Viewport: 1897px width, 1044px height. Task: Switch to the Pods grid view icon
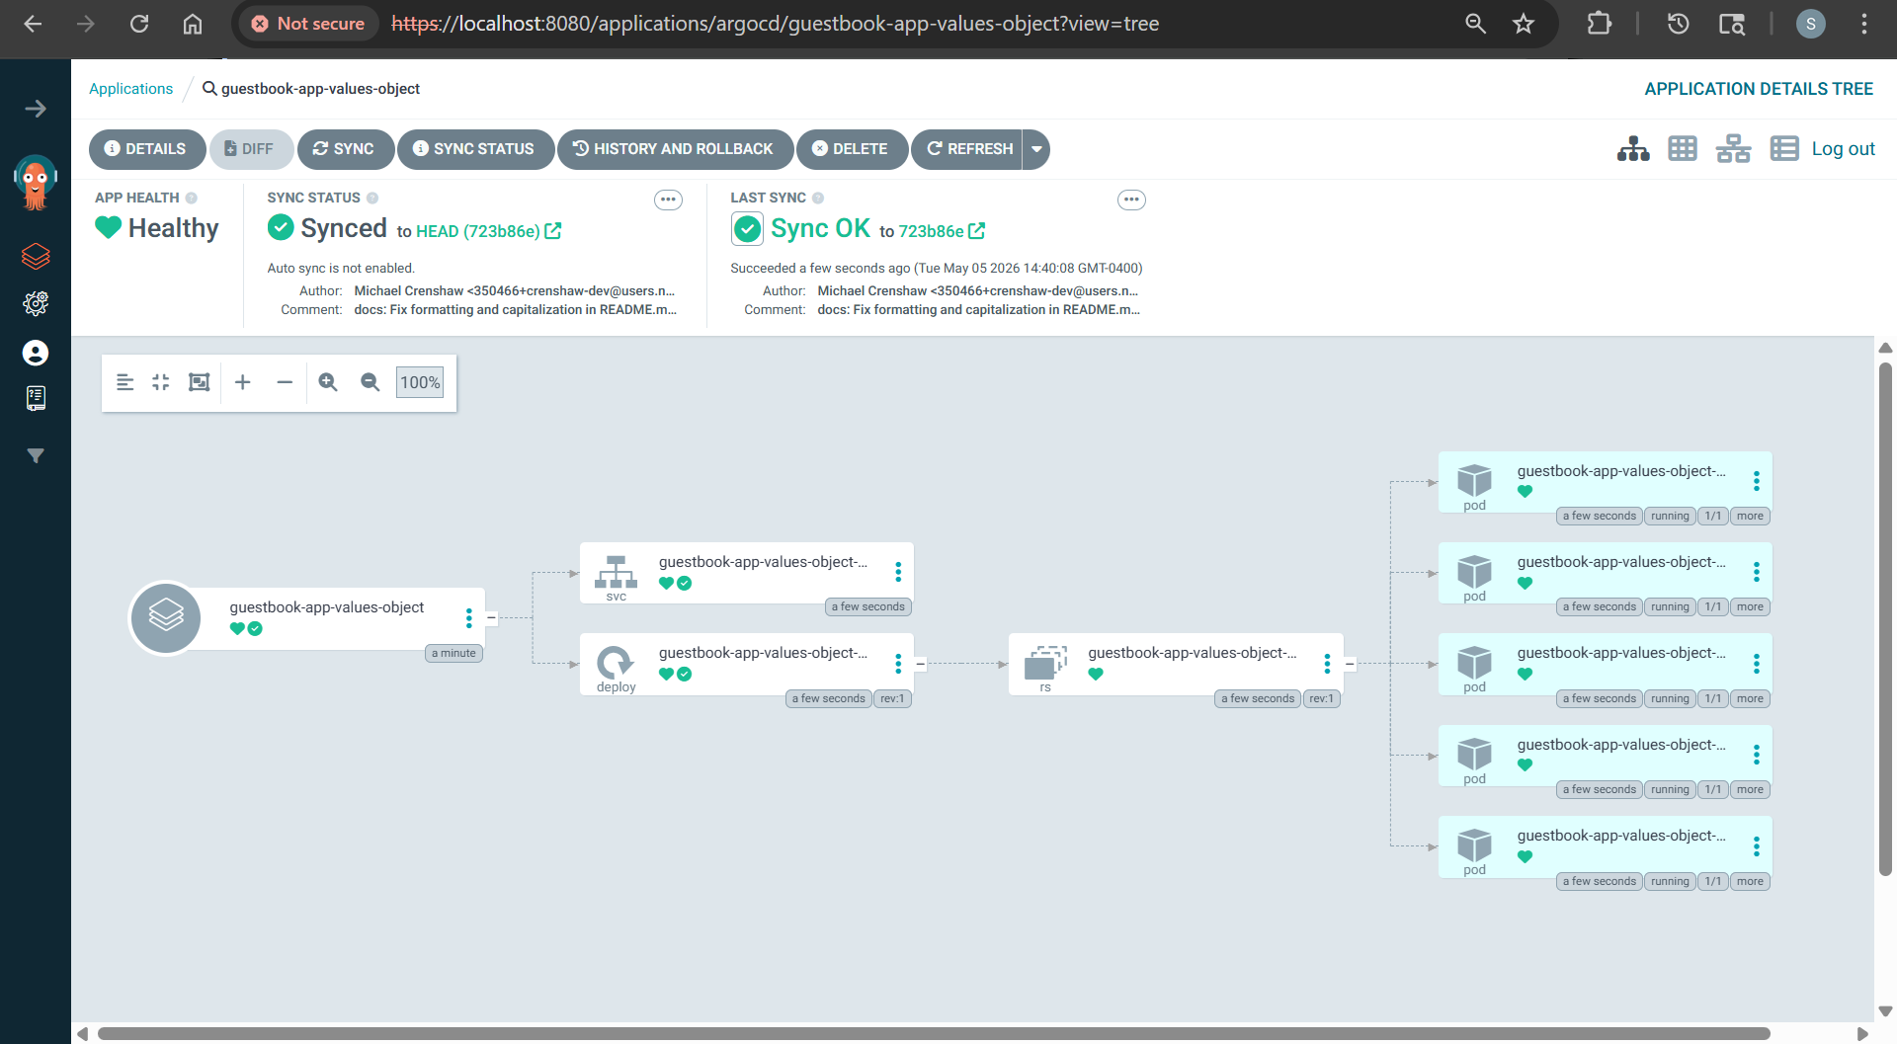point(1683,149)
